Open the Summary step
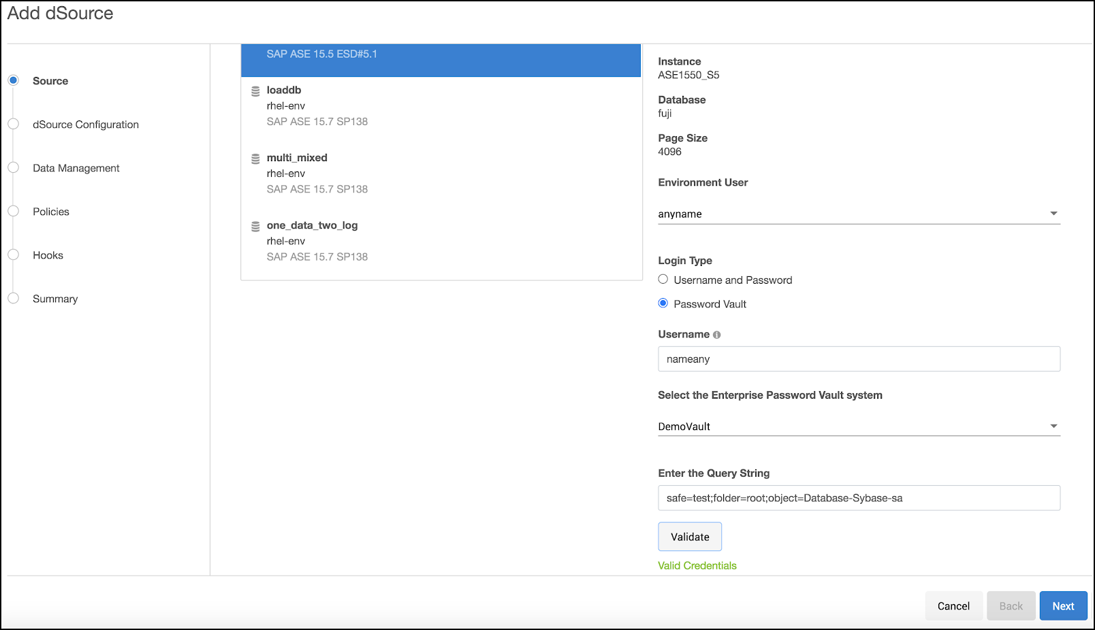The image size is (1095, 630). coord(55,299)
